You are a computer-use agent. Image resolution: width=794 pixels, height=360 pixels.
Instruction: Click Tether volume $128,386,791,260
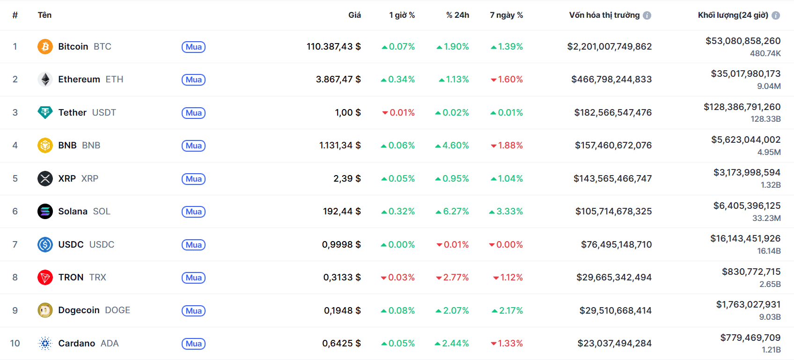click(742, 107)
